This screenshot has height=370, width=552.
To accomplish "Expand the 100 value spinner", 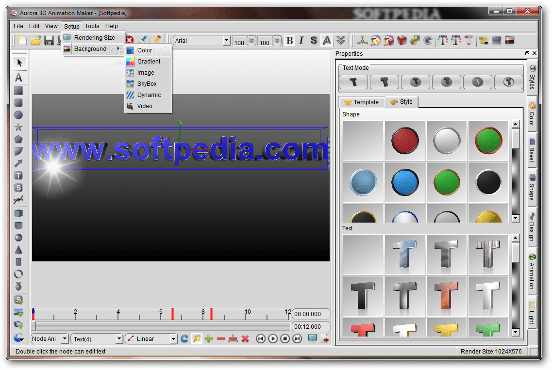I will pyautogui.click(x=277, y=41).
